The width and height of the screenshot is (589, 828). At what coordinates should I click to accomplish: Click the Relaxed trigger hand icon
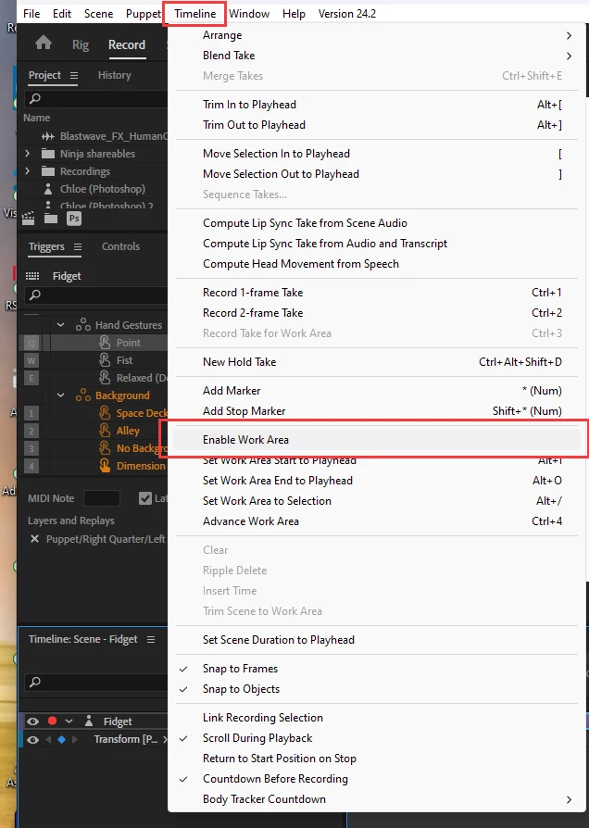point(105,378)
